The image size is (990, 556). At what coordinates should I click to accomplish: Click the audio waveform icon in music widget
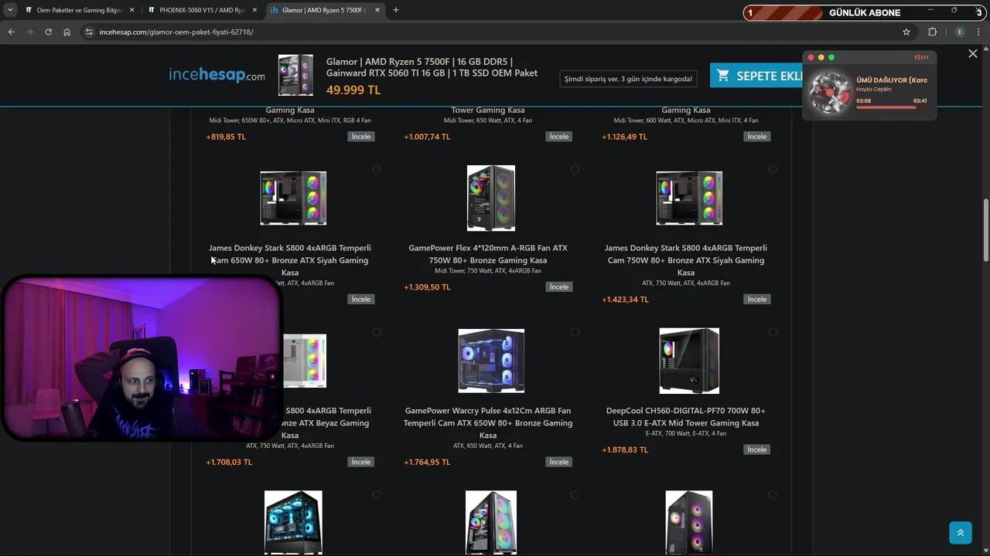(x=921, y=57)
